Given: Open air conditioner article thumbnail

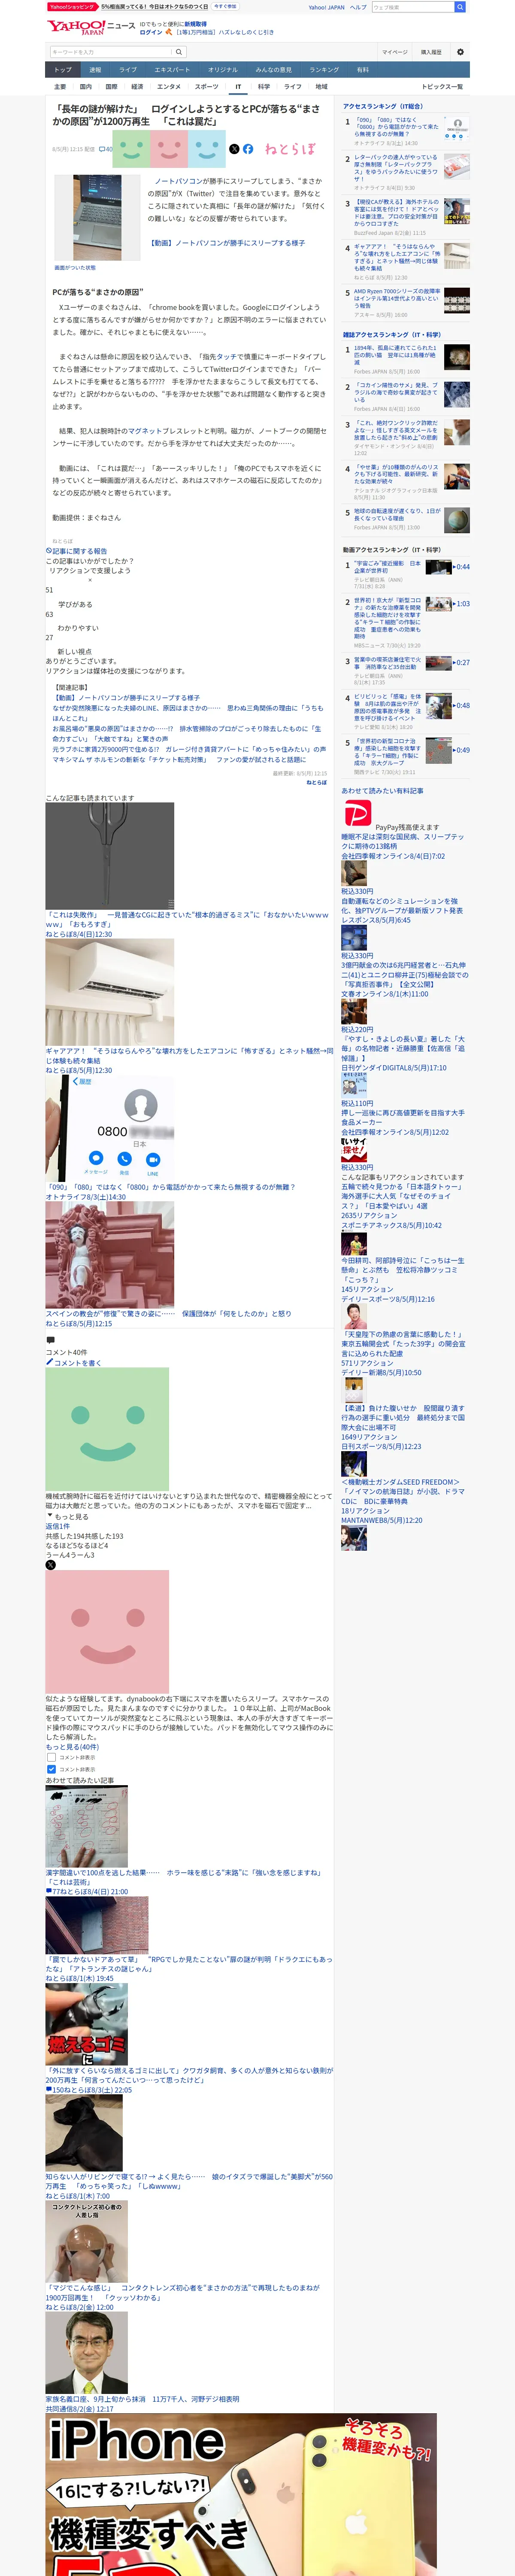Looking at the screenshot, I should click(x=109, y=992).
